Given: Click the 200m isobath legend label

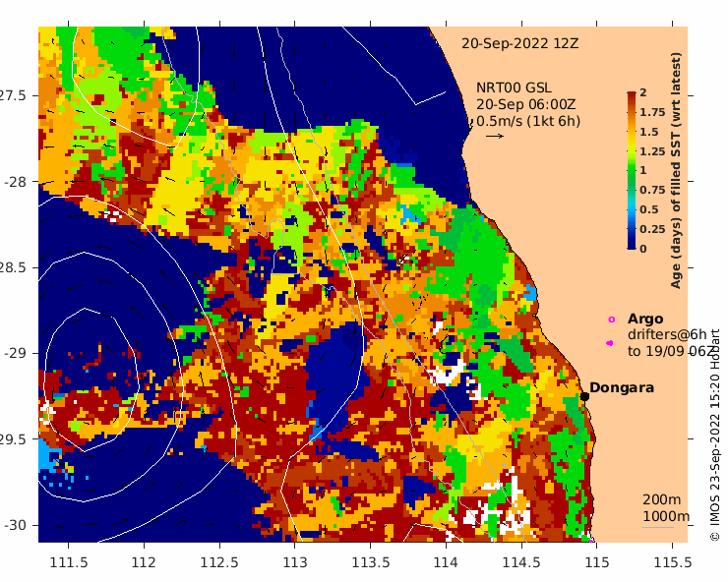Looking at the screenshot, I should coord(662,499).
